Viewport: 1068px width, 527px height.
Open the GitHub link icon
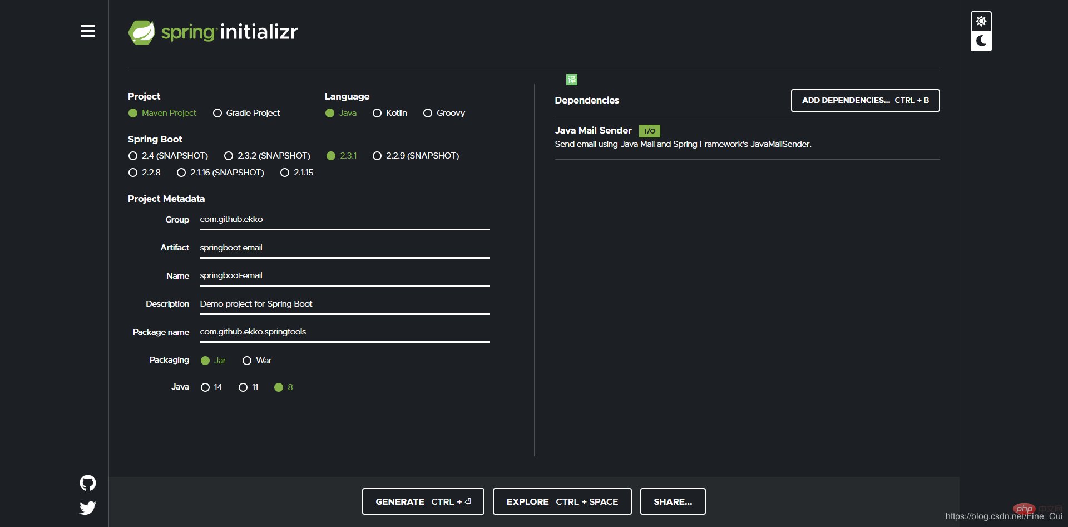(x=88, y=483)
